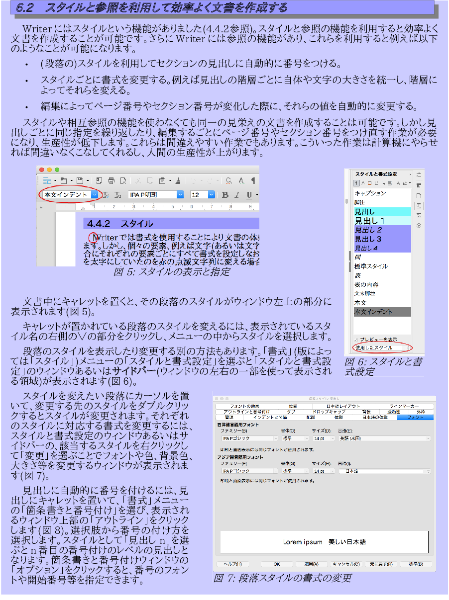Open the font size 12 dropdown
The width and height of the screenshot is (449, 600).
coord(212,195)
